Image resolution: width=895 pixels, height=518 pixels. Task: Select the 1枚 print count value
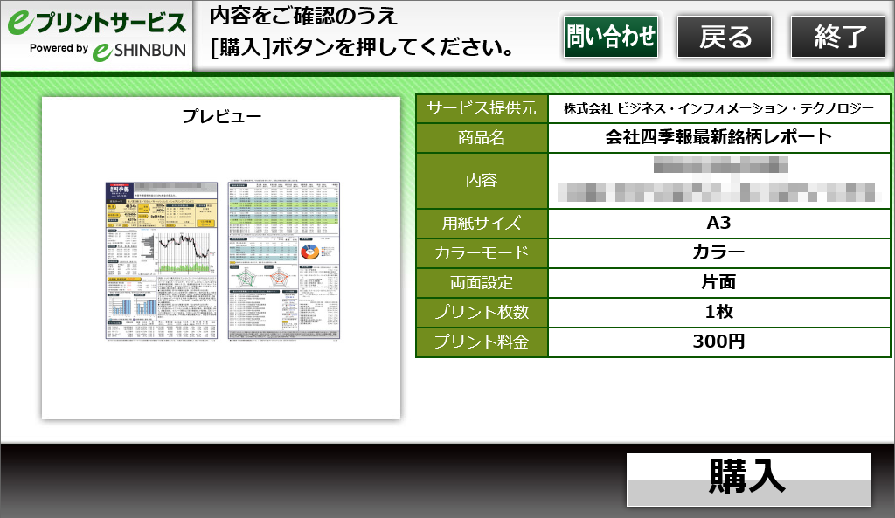(718, 312)
